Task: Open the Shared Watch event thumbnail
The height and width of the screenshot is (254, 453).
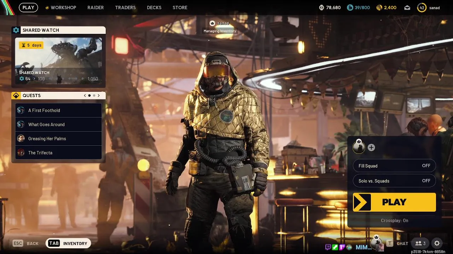Action: pos(58,61)
